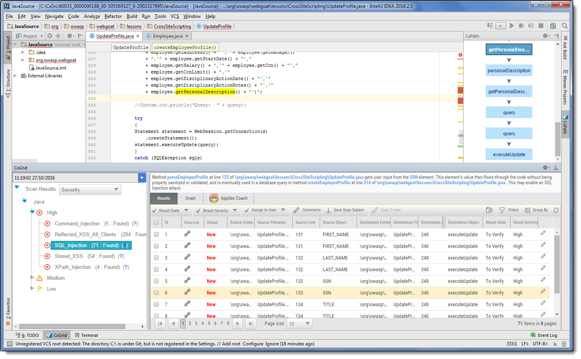Open direct link icon for result 4
This screenshot has height=359, width=581.
pyautogui.click(x=187, y=268)
